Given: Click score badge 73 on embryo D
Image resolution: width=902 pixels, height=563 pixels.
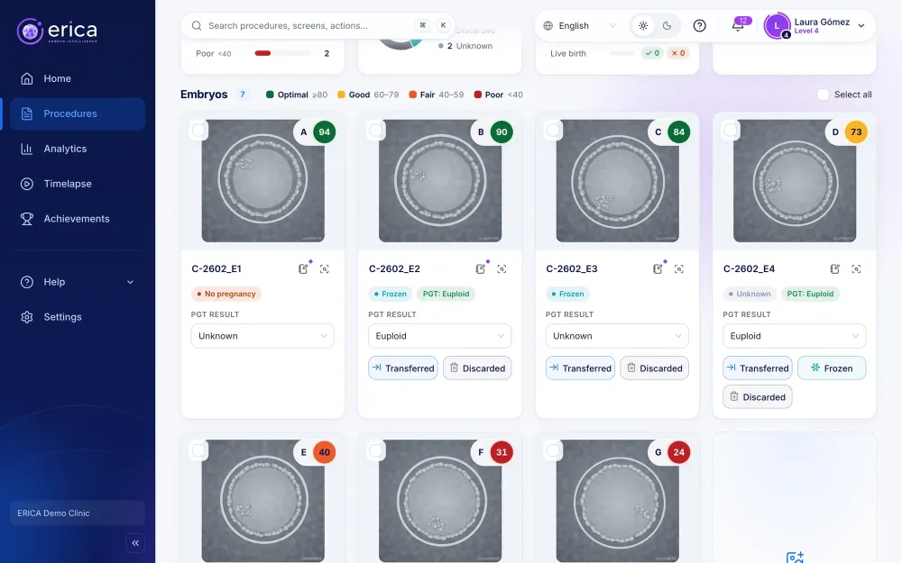Looking at the screenshot, I should tap(856, 132).
